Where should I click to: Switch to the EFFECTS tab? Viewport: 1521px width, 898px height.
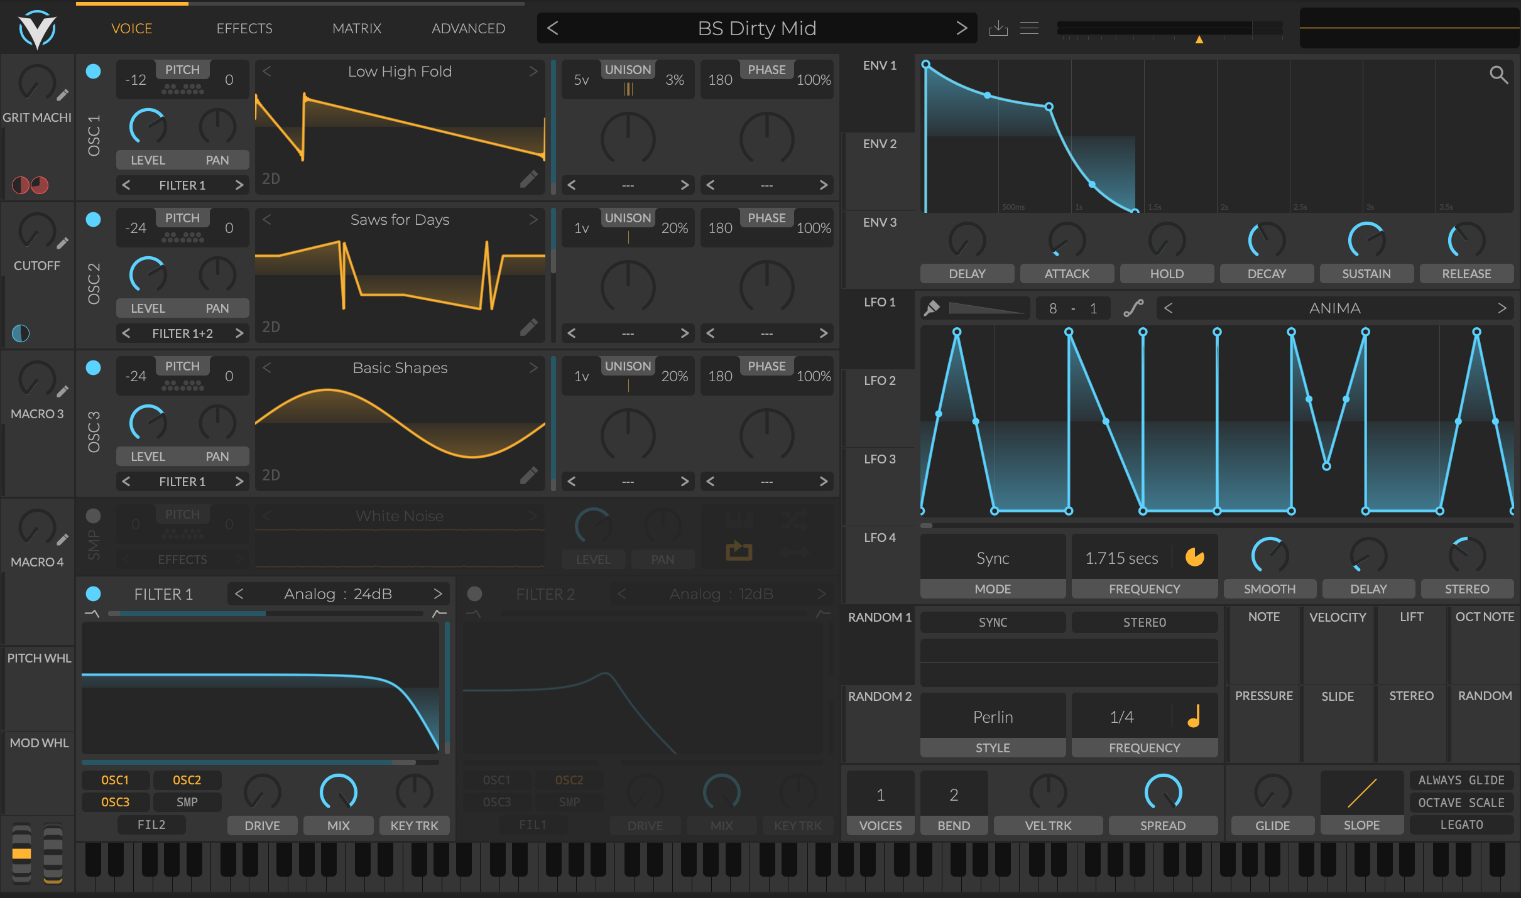click(244, 28)
